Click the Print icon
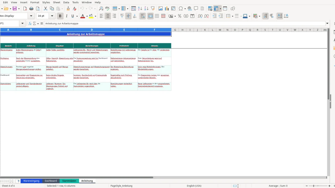The width and height of the screenshot is (335, 188). tap(31, 9)
